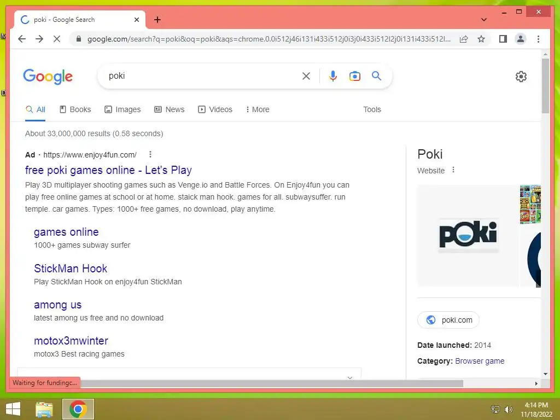This screenshot has width=560, height=420.
Task: Click the scroll right arrow of horizontal scrollbar
Action: [536, 383]
